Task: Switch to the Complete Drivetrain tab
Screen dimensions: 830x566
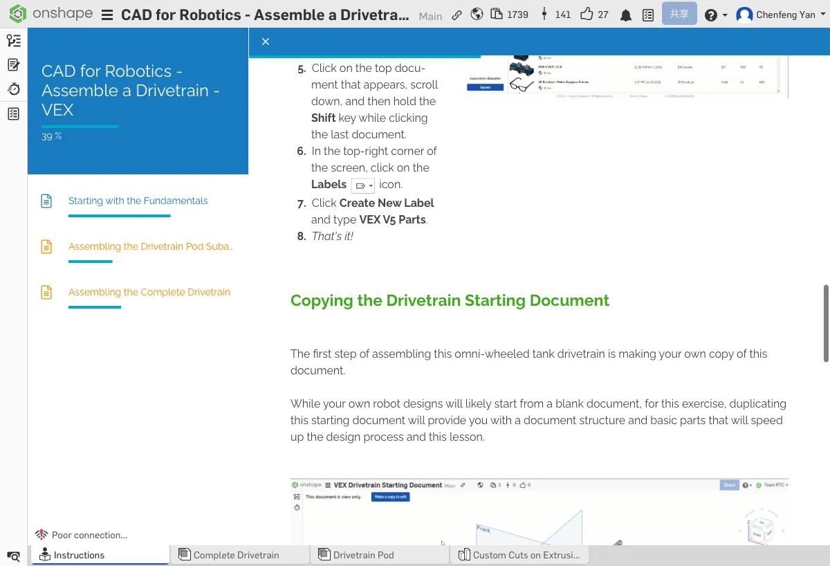Action: (x=236, y=555)
